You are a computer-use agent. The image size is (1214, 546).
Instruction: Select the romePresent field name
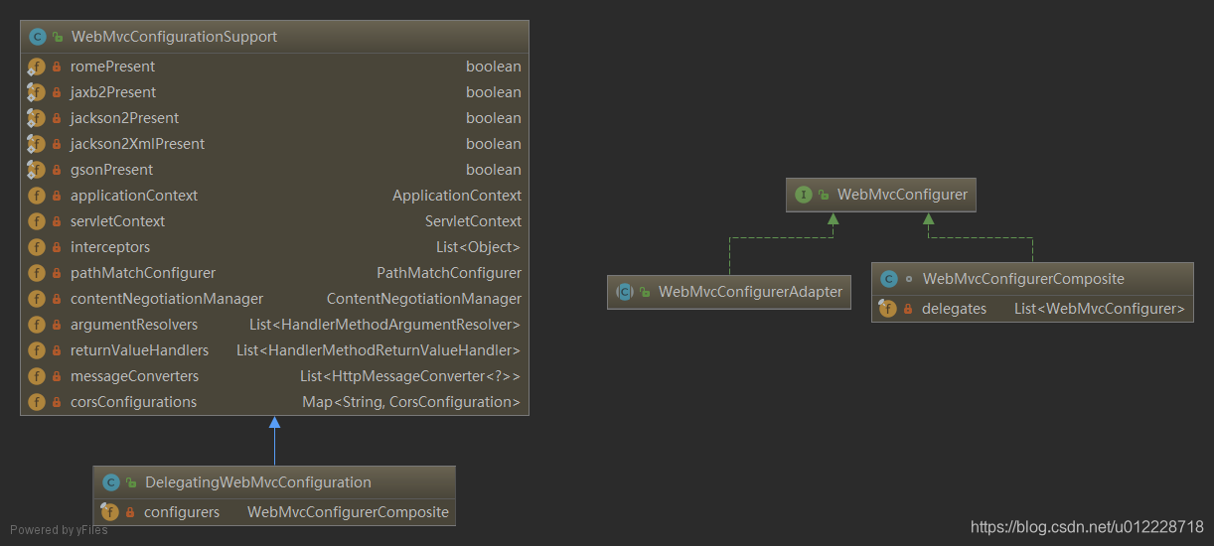click(112, 67)
